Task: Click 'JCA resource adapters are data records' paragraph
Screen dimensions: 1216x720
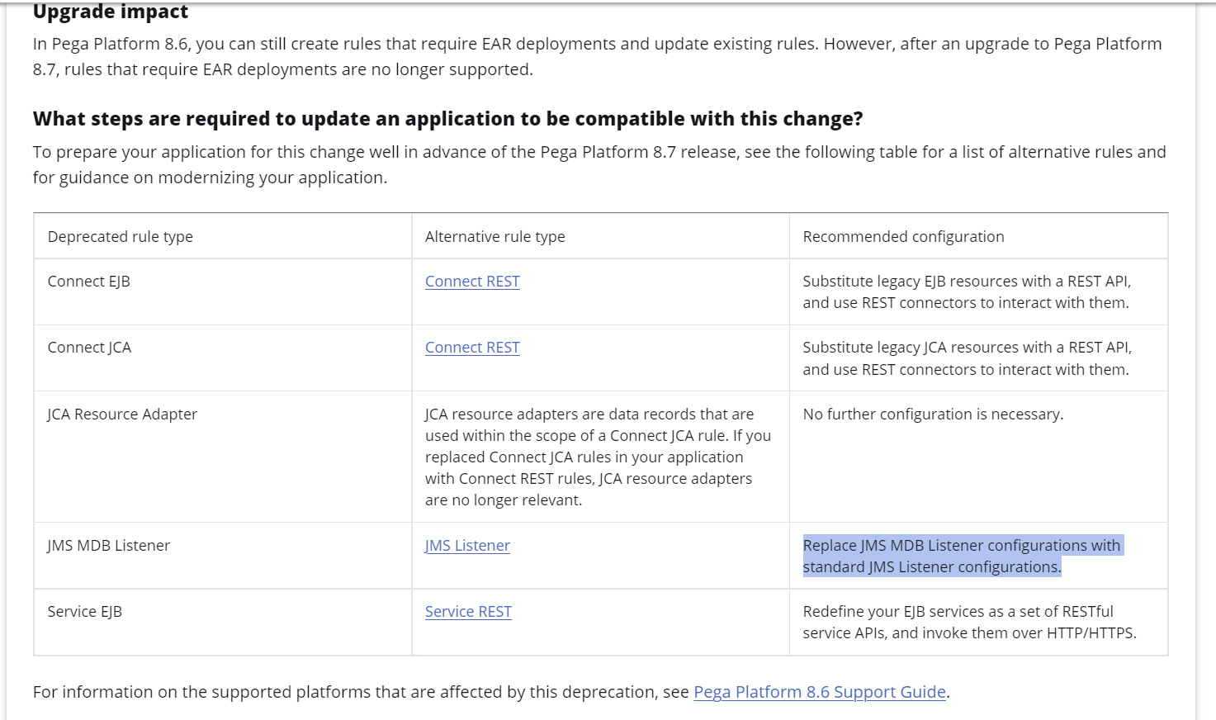Action: [x=599, y=457]
